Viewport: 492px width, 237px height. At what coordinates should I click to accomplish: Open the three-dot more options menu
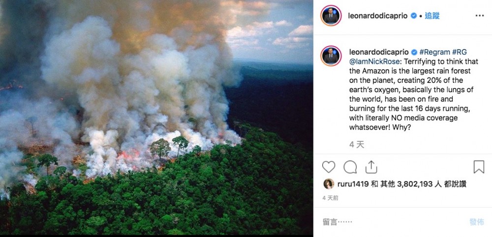(480, 16)
